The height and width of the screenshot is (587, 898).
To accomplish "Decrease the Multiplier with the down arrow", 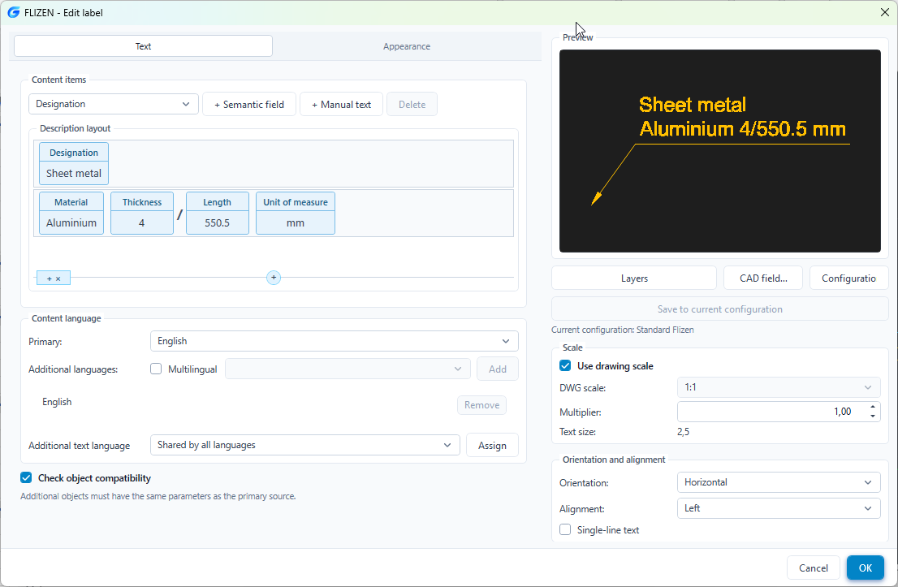I will tap(872, 416).
